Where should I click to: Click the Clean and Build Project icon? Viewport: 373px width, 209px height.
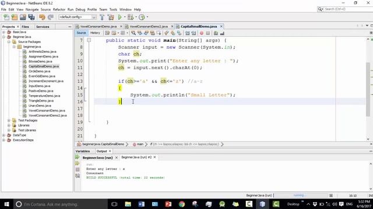111,17
